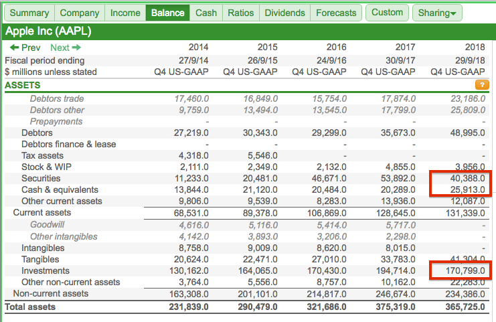496x322 pixels.
Task: Click the Tangibles row label
Action: pyautogui.click(x=40, y=259)
